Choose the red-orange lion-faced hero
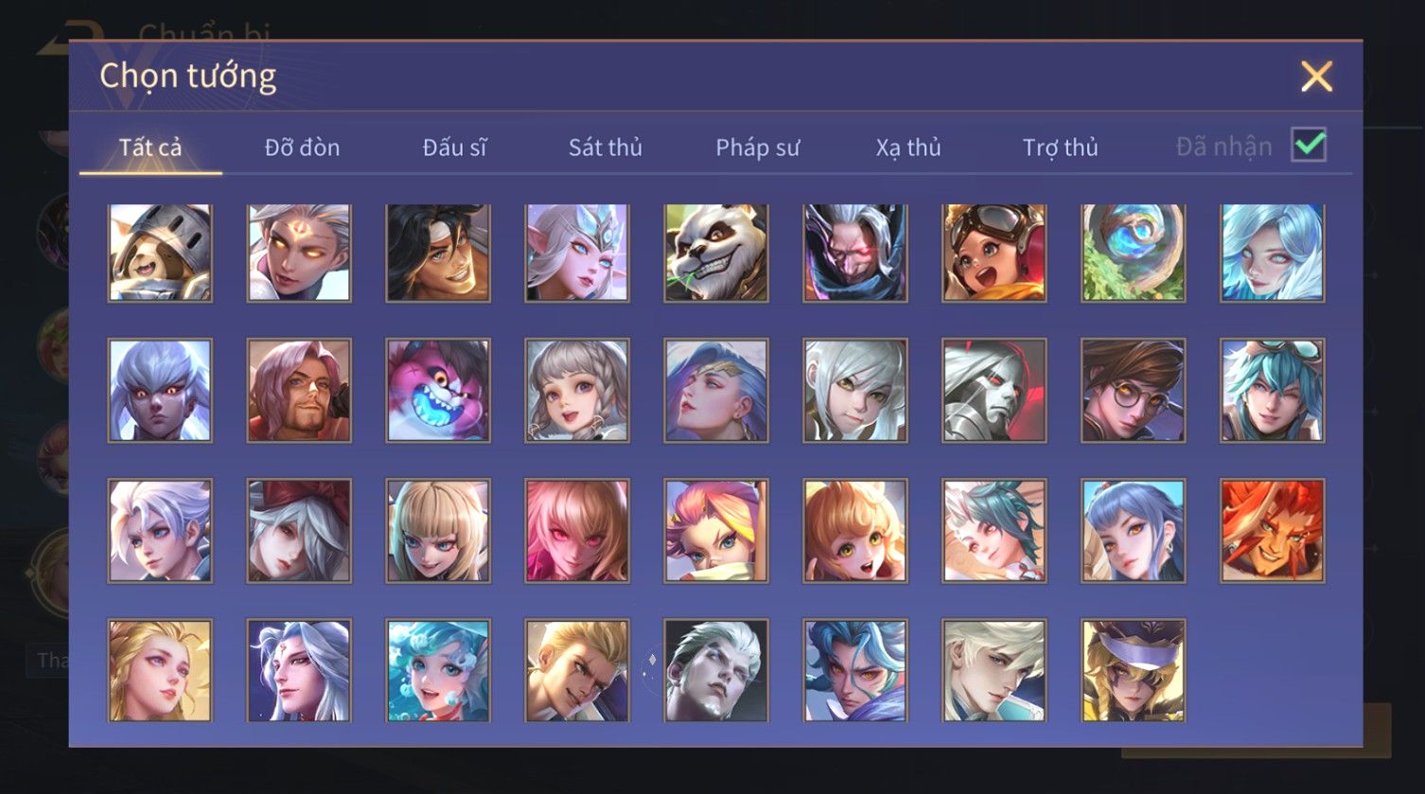The image size is (1425, 794). click(1272, 530)
